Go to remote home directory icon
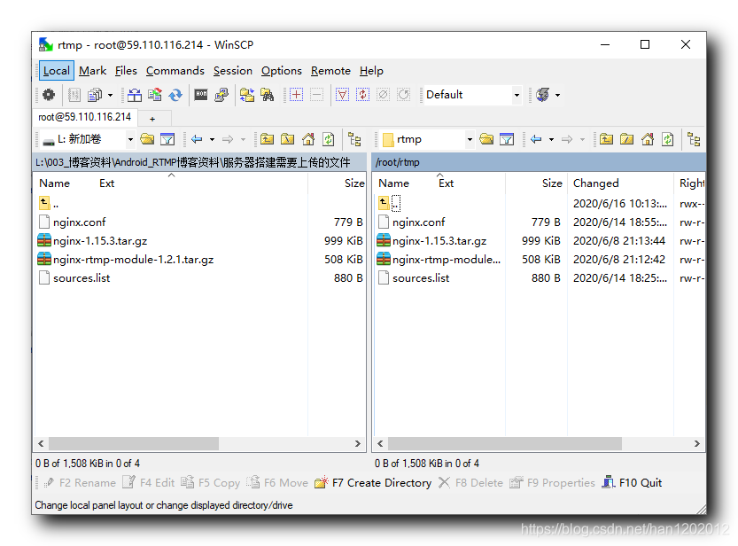The width and height of the screenshot is (738, 546). click(x=647, y=139)
